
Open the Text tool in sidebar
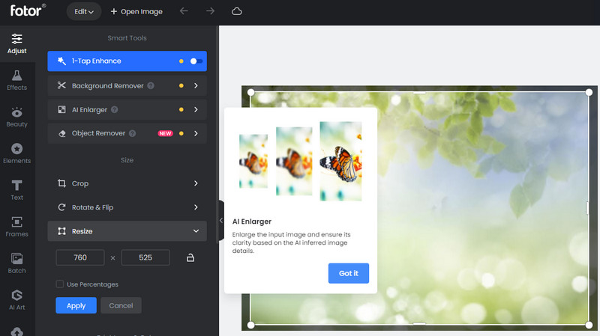click(x=16, y=190)
